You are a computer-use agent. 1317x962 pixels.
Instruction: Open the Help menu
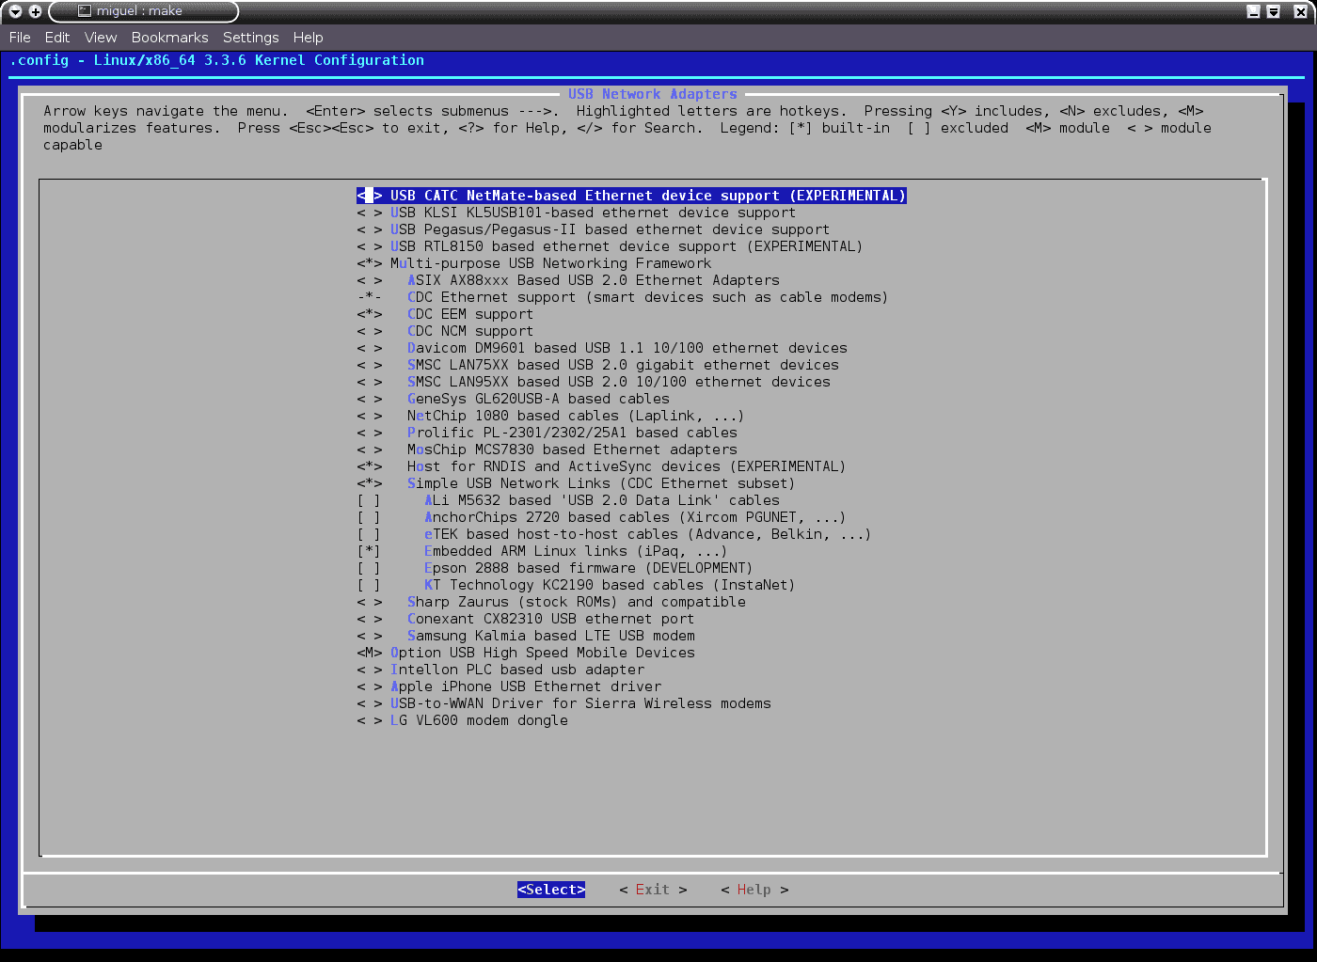click(x=309, y=38)
